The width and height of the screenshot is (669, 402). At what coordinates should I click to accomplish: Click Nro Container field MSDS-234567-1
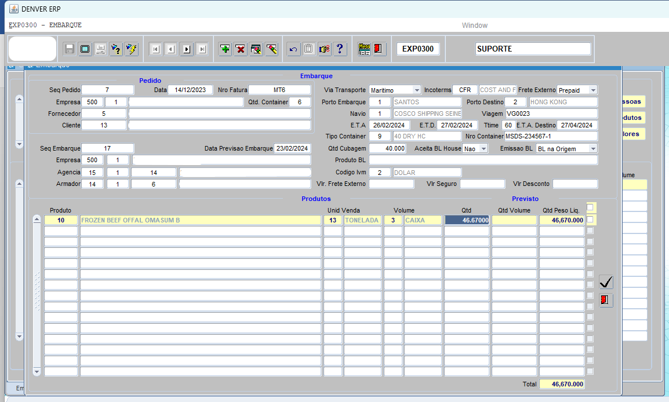pos(551,136)
